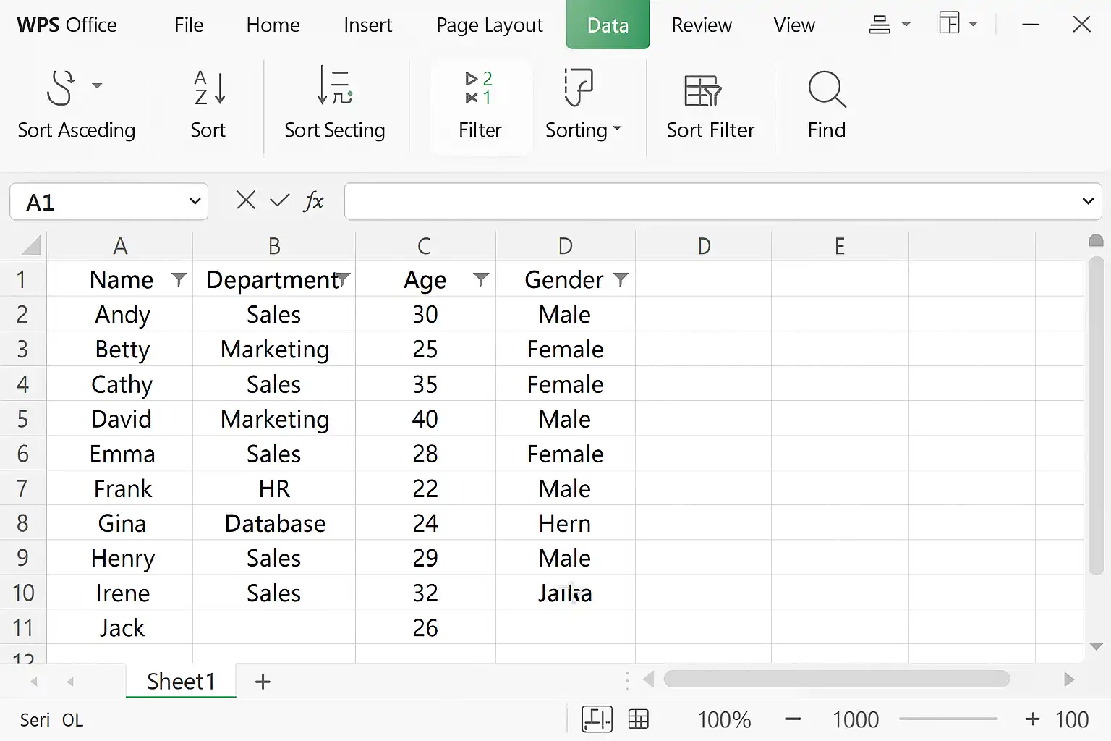
Task: Confirm entry with formula bar checkmark
Action: (279, 200)
